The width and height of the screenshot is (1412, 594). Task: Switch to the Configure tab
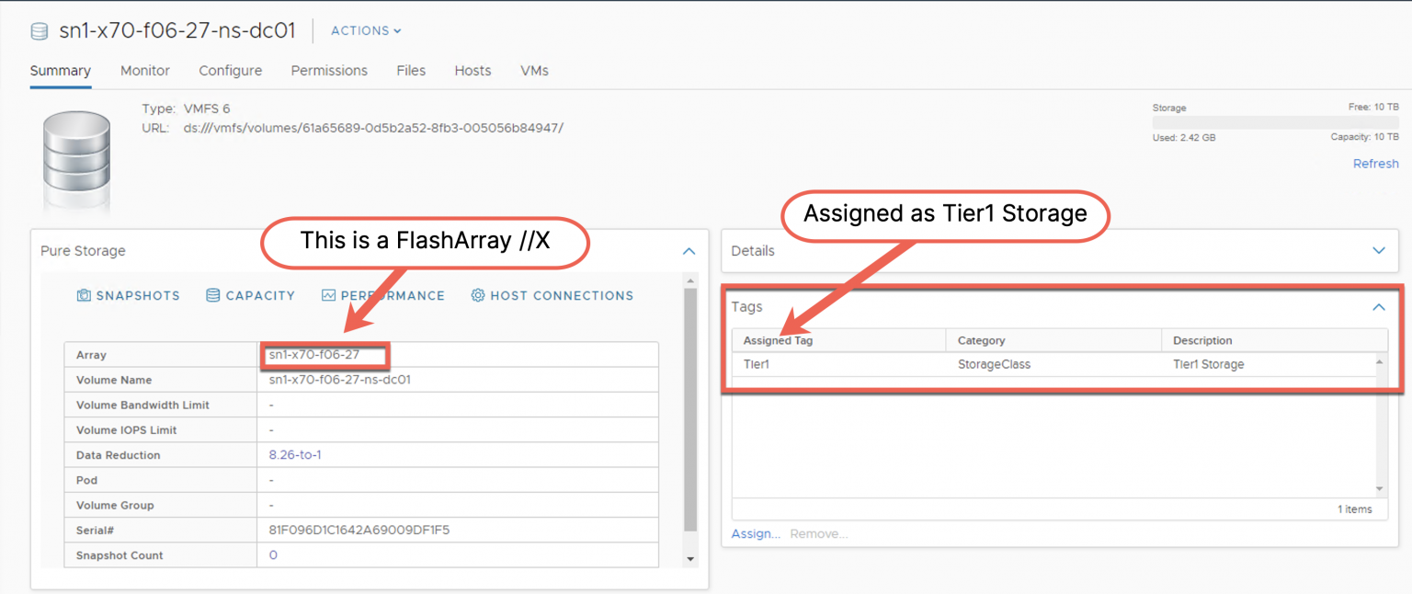pos(230,71)
